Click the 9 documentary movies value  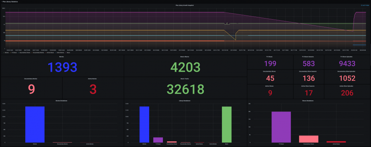click(32, 89)
